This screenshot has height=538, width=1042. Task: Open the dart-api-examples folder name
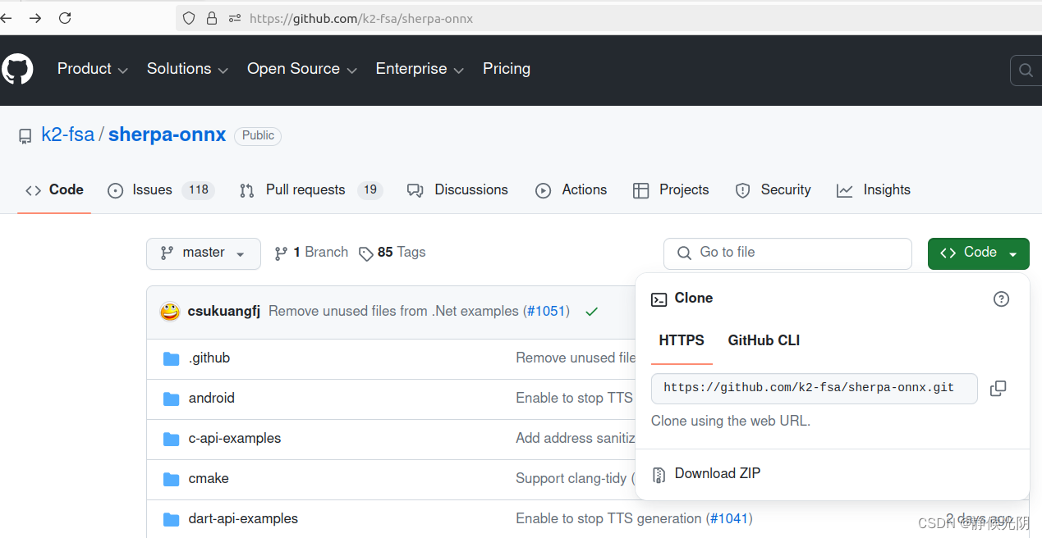pos(243,519)
